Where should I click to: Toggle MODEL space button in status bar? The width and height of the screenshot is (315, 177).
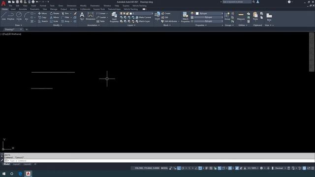(164, 168)
